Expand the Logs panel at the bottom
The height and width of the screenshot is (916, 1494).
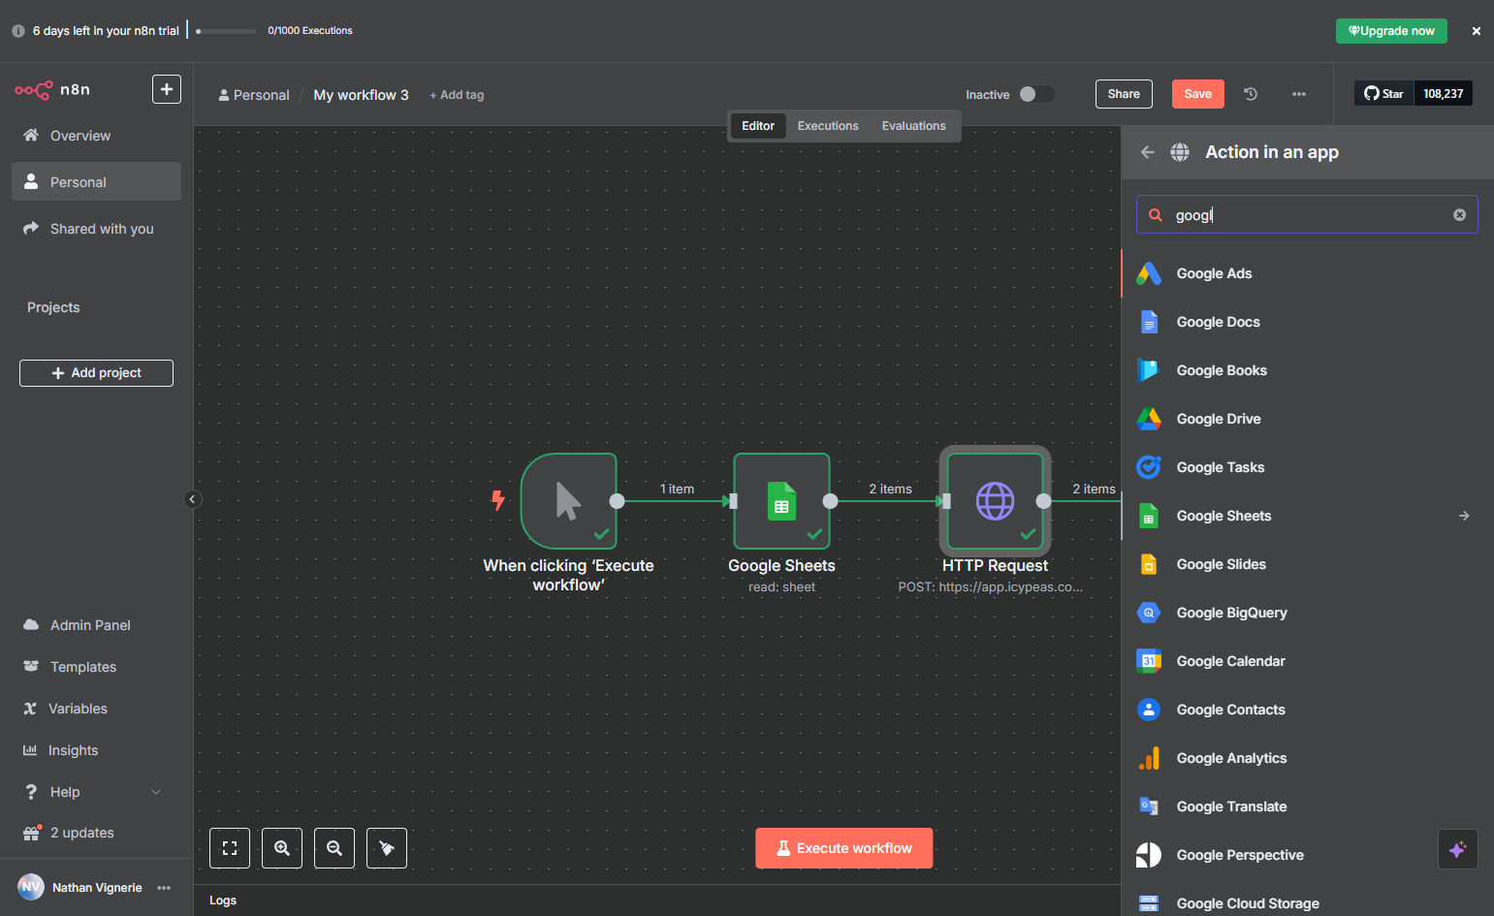pos(657,900)
